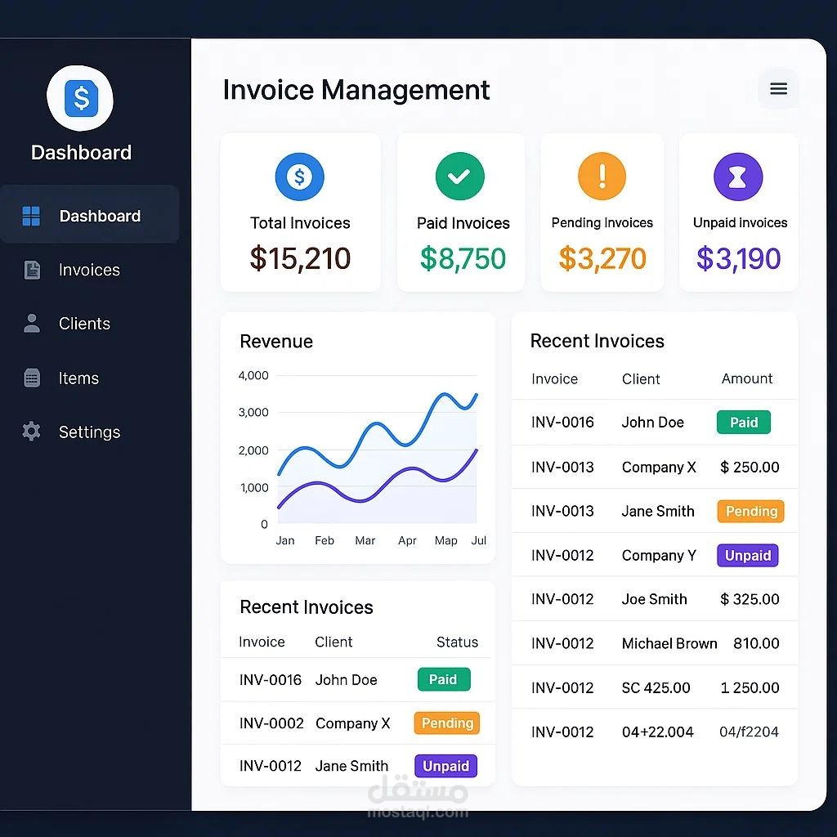
Task: Select the Recent Invoices panel header
Action: coord(597,341)
